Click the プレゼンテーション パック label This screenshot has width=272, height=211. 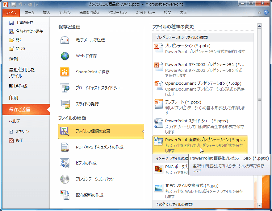click(95, 179)
